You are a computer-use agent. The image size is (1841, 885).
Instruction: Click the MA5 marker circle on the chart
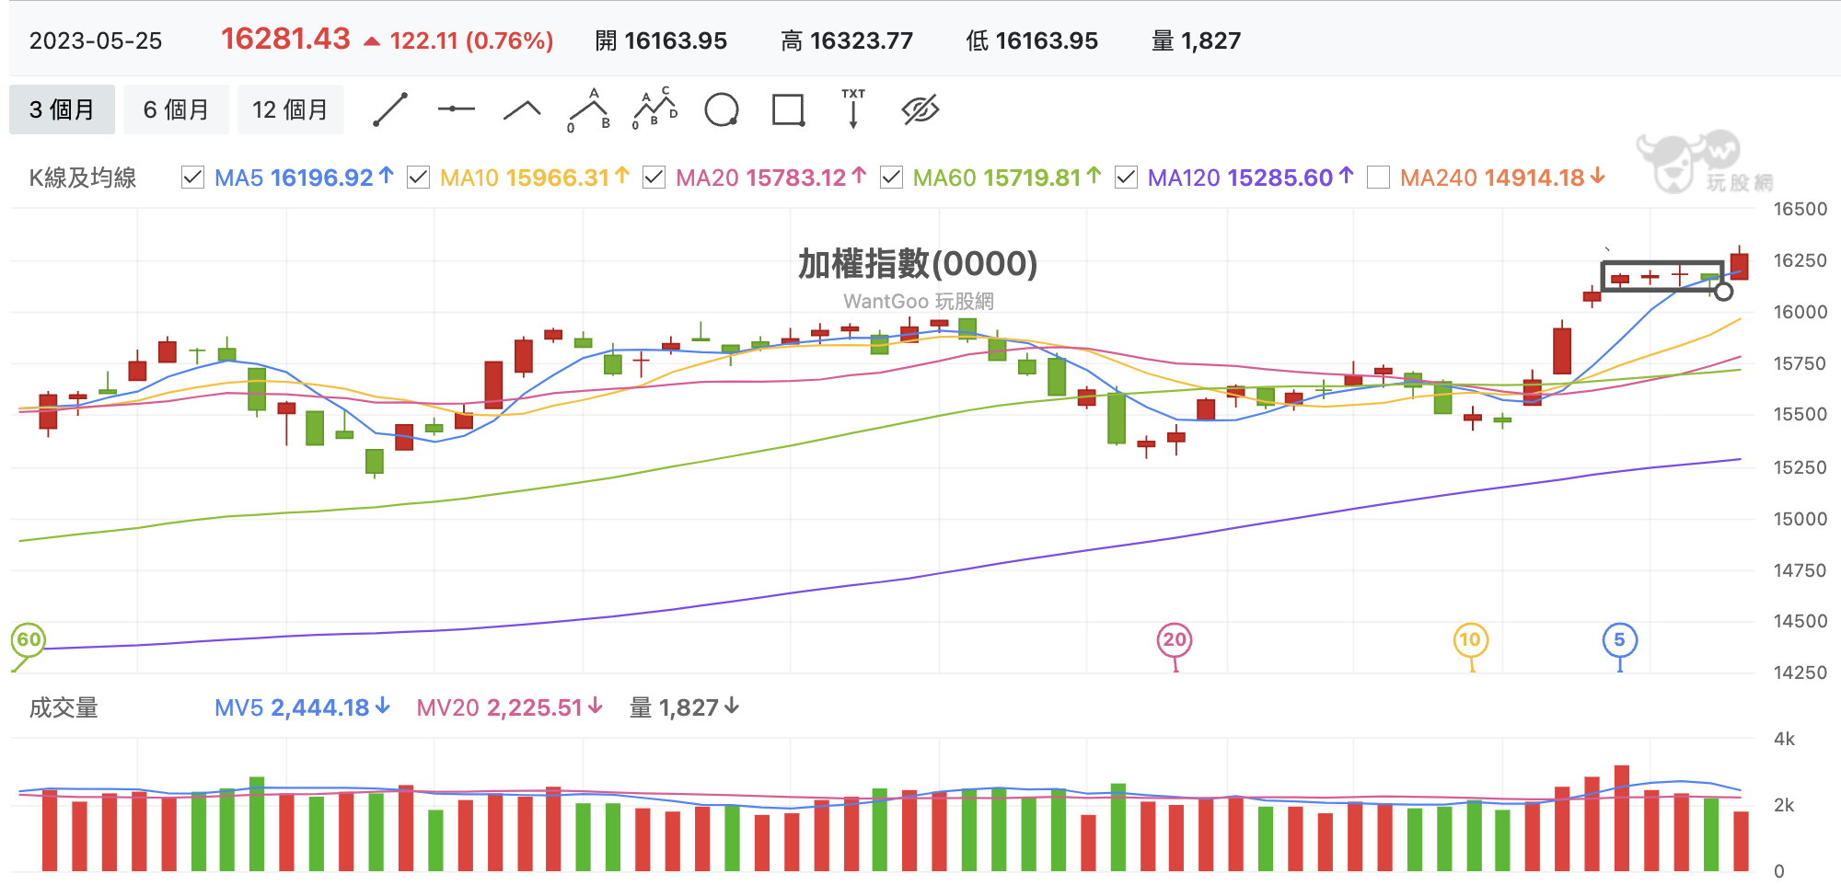1620,640
